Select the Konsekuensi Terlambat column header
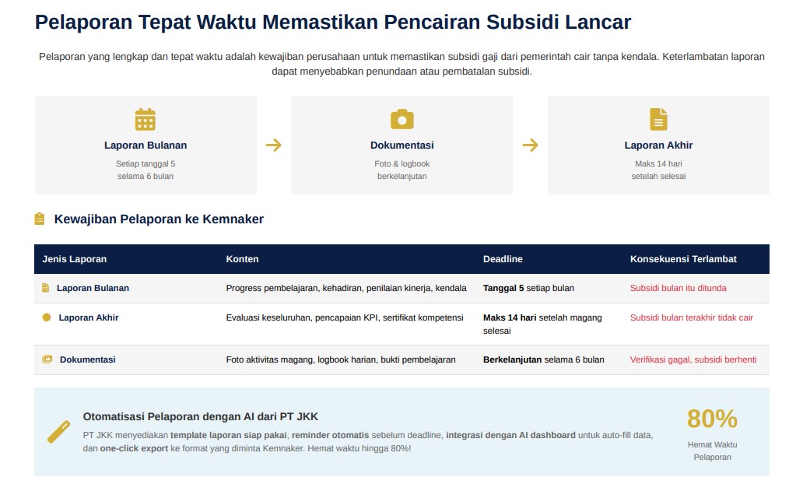The width and height of the screenshot is (803, 484). point(683,259)
